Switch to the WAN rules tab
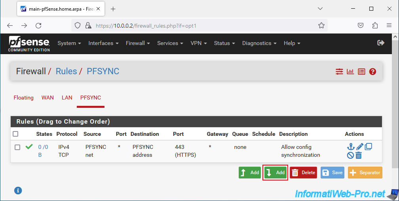This screenshot has height=201, width=399. (x=47, y=98)
